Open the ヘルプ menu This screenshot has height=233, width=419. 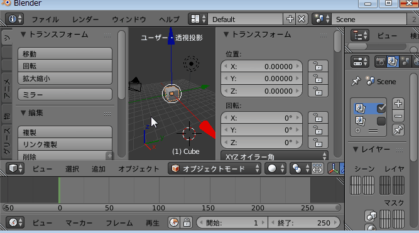click(169, 19)
